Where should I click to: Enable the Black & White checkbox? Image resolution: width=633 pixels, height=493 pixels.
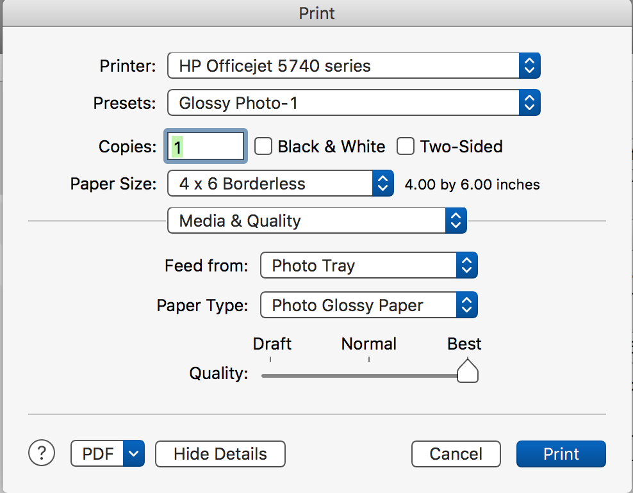(x=263, y=147)
